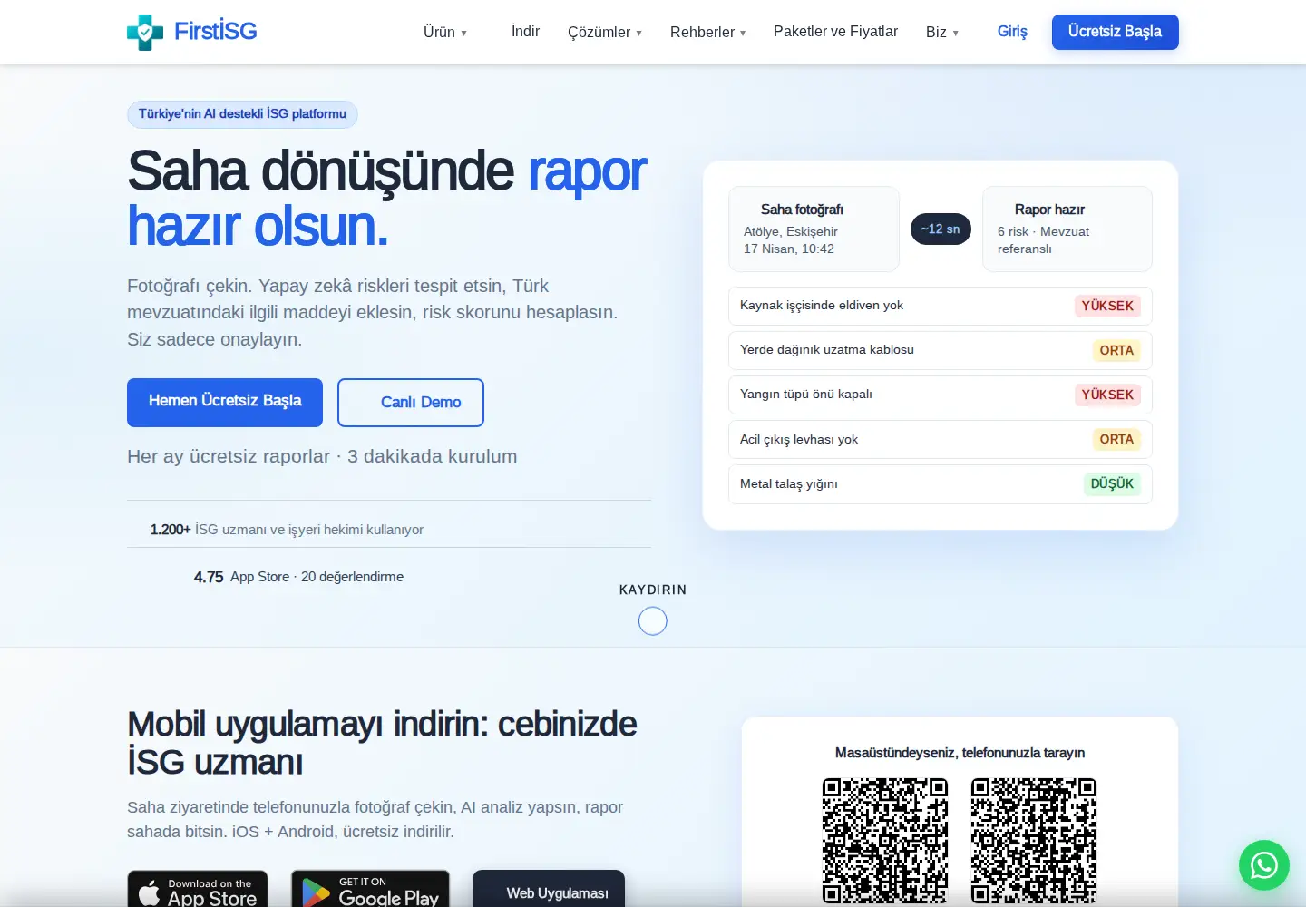Screen dimensions: 1306x907
Task: Click the left QR code image
Action: pyautogui.click(x=885, y=840)
